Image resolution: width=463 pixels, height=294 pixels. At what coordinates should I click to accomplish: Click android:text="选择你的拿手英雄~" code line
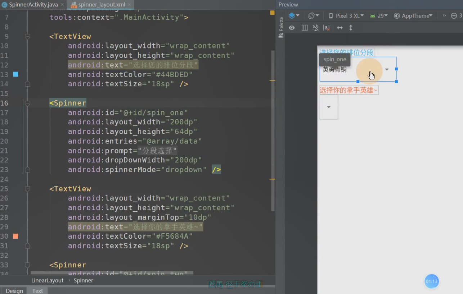click(x=135, y=227)
